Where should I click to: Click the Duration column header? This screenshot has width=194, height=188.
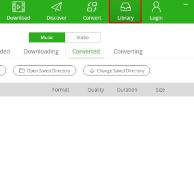[127, 90]
